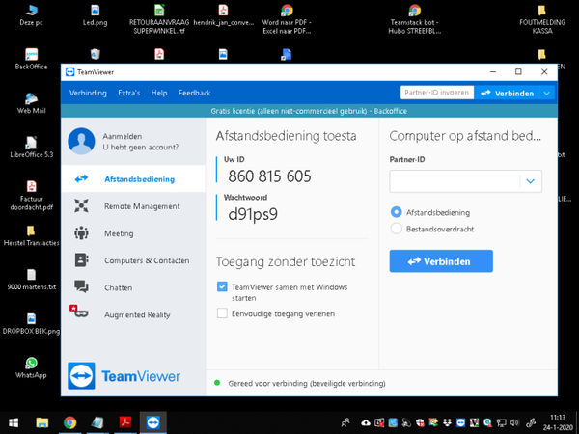Select 9000 martens.txt file
The image size is (579, 434).
31,280
